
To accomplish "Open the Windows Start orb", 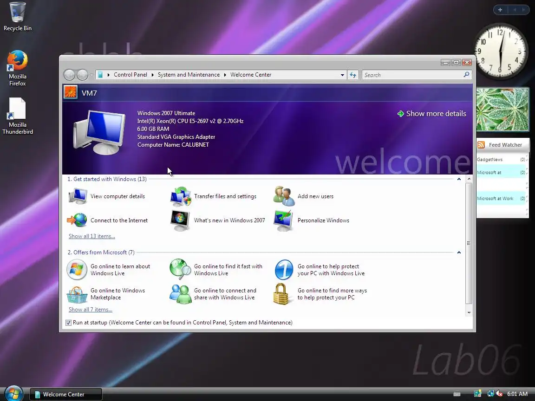I will coord(13,393).
